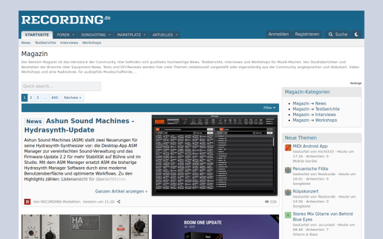Expand the FOREN dropdown arrow
Screen dimensions: 383x239
[x=73, y=35]
